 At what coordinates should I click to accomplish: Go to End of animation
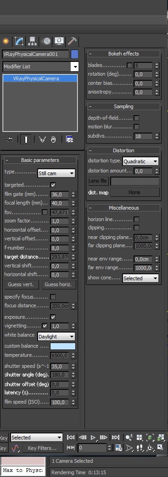(115, 438)
